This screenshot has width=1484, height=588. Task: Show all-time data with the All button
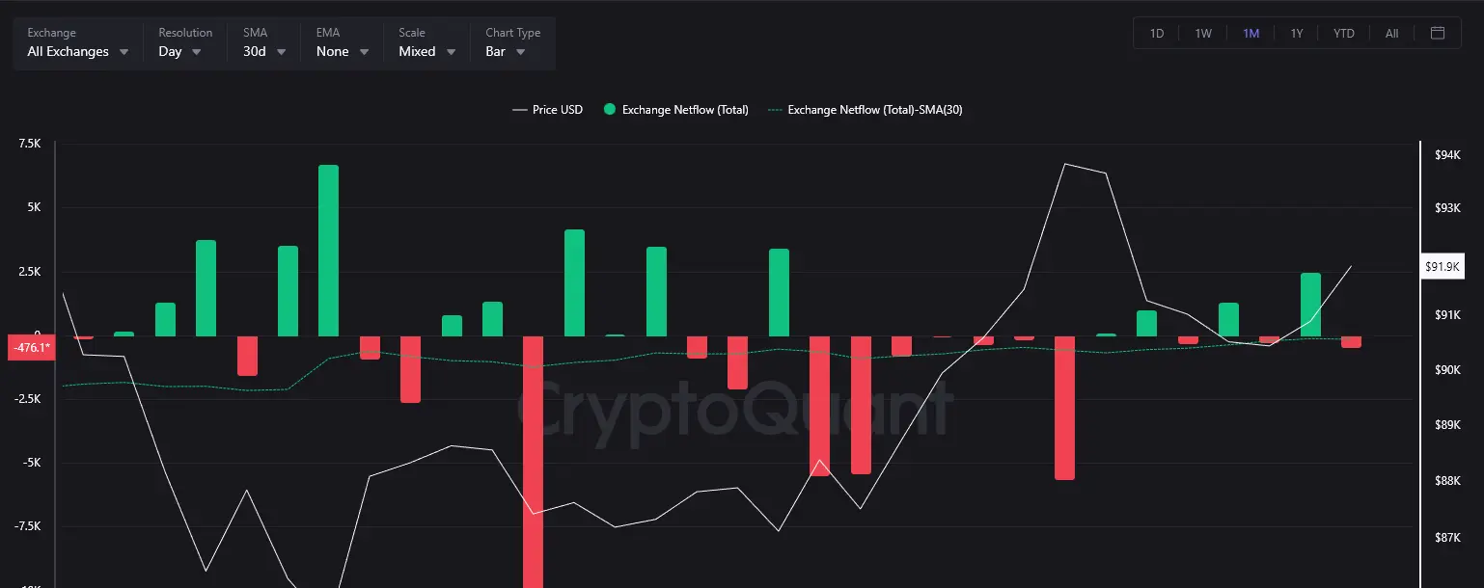click(x=1390, y=32)
